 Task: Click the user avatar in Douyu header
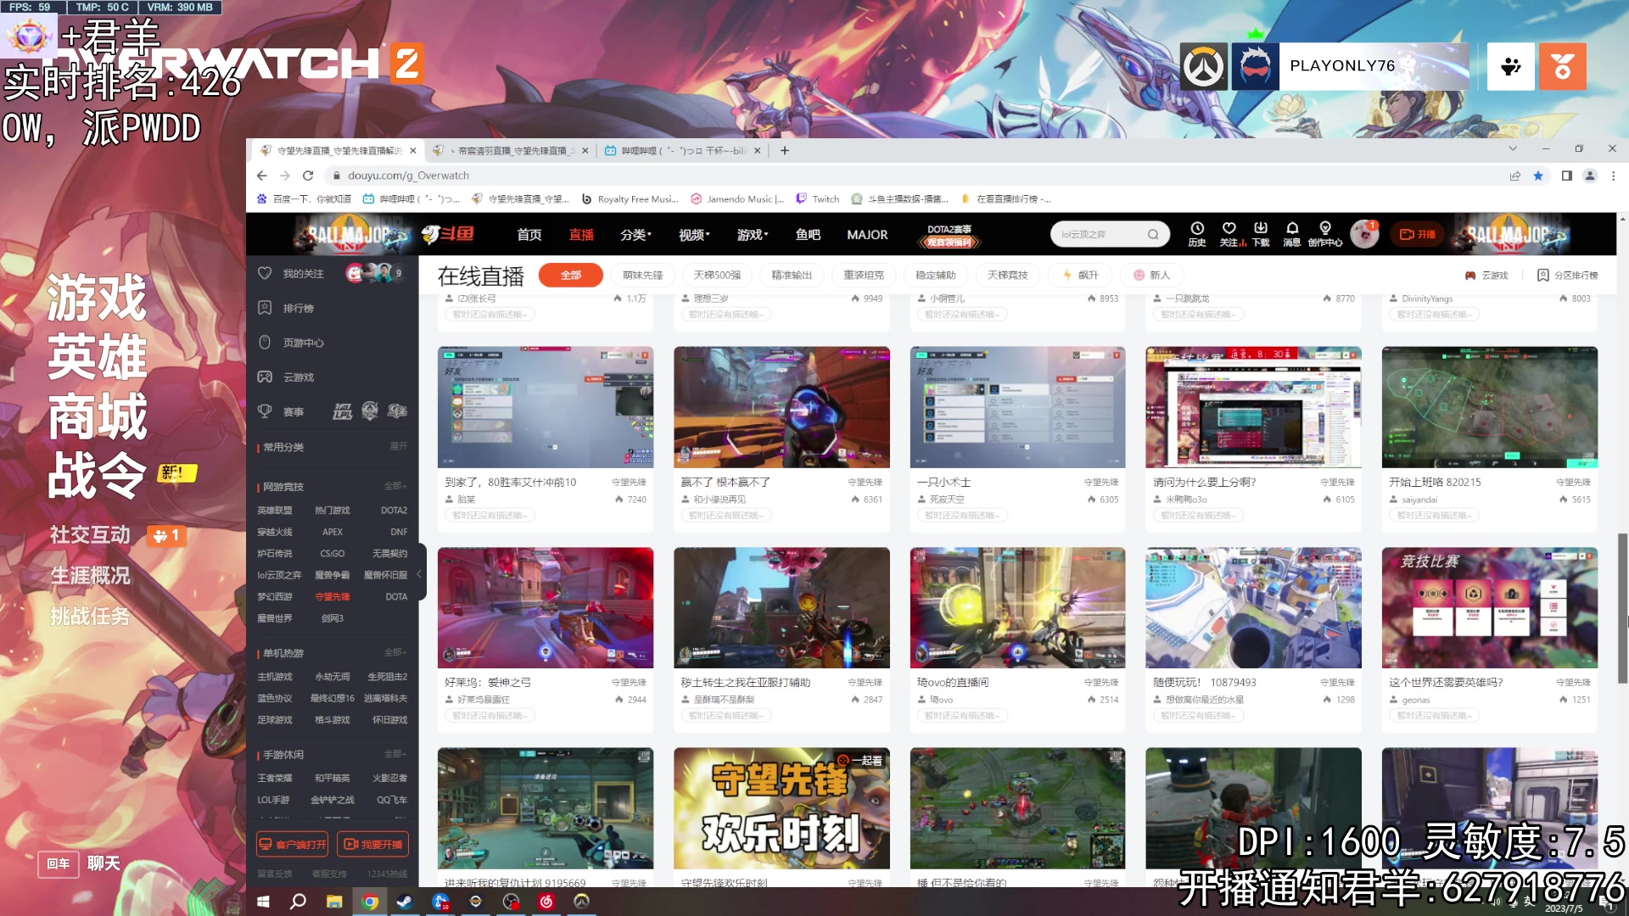coord(1364,234)
